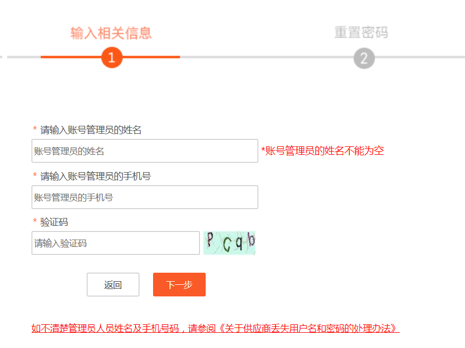Click the 返回 button
The image size is (465, 348).
pos(113,284)
